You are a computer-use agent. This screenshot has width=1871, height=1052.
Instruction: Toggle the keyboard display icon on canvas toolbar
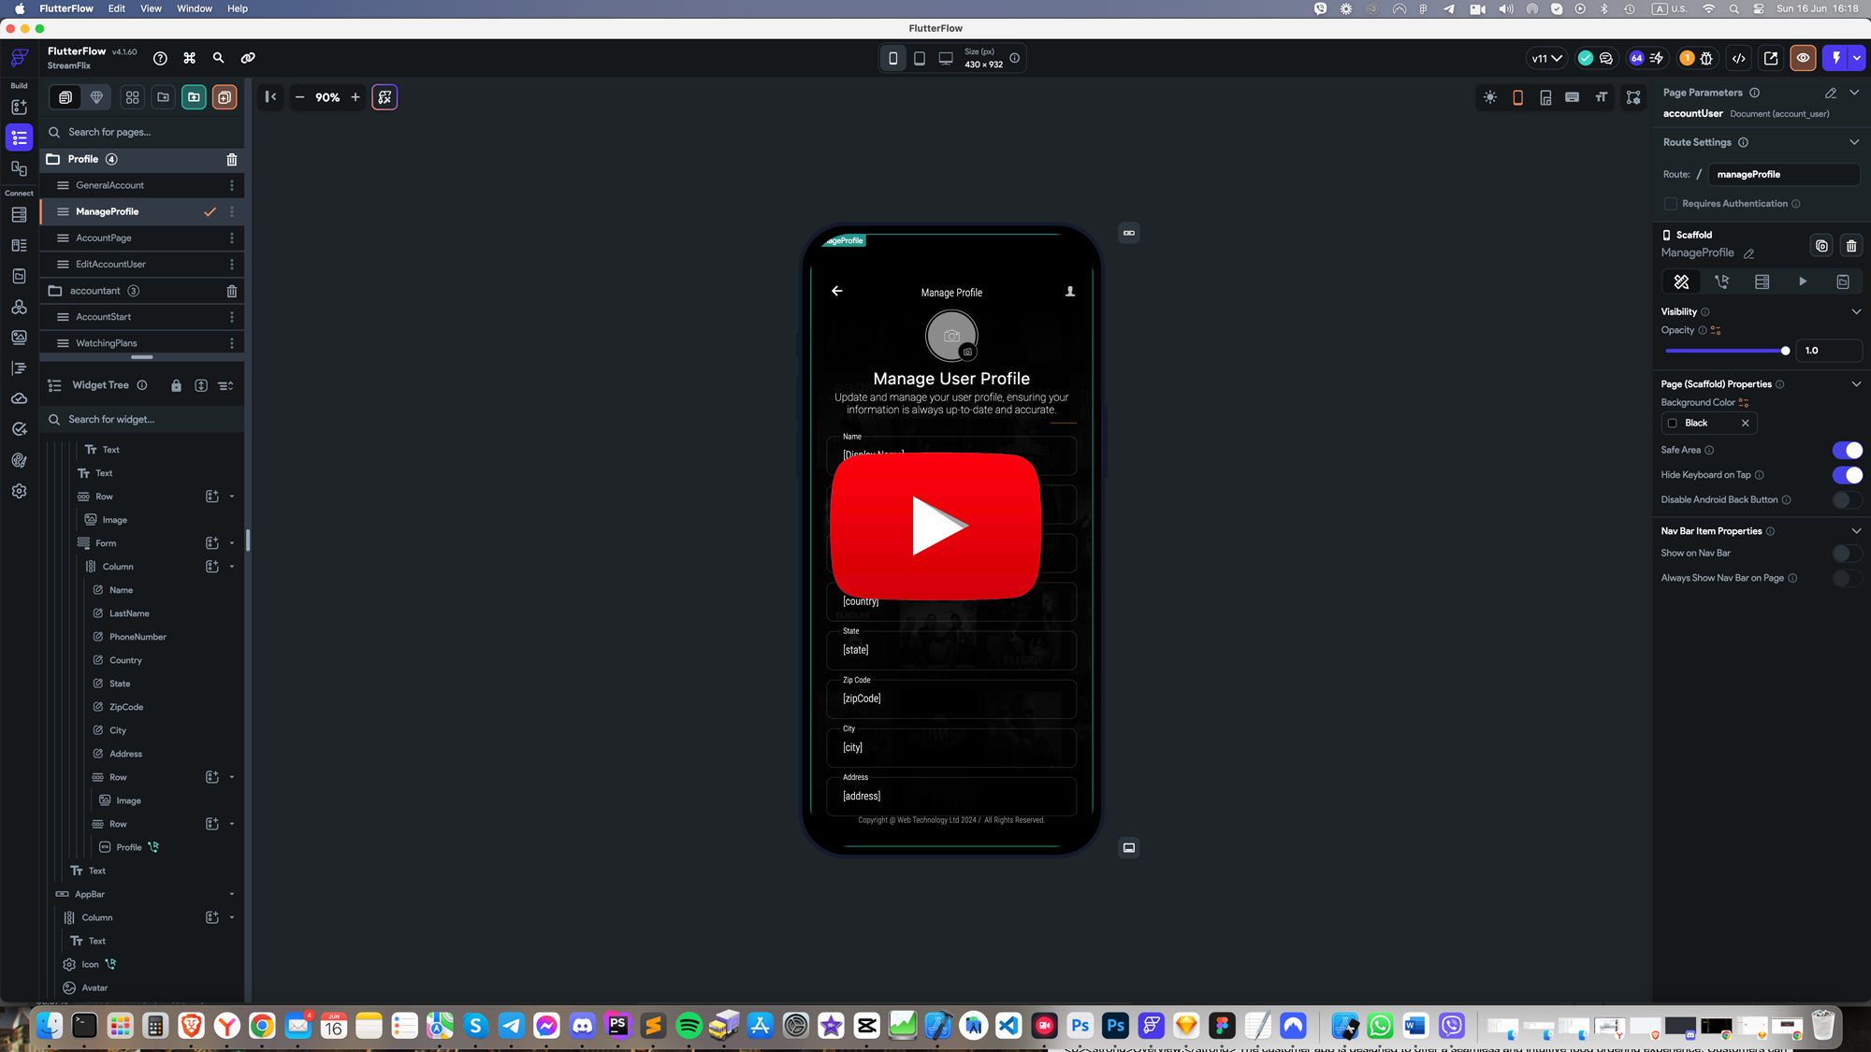(1573, 97)
